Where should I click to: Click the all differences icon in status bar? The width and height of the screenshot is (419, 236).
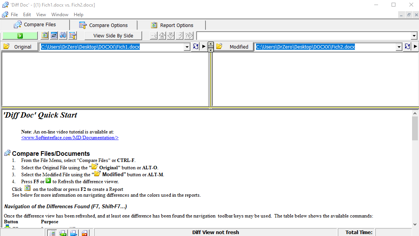(x=53, y=233)
